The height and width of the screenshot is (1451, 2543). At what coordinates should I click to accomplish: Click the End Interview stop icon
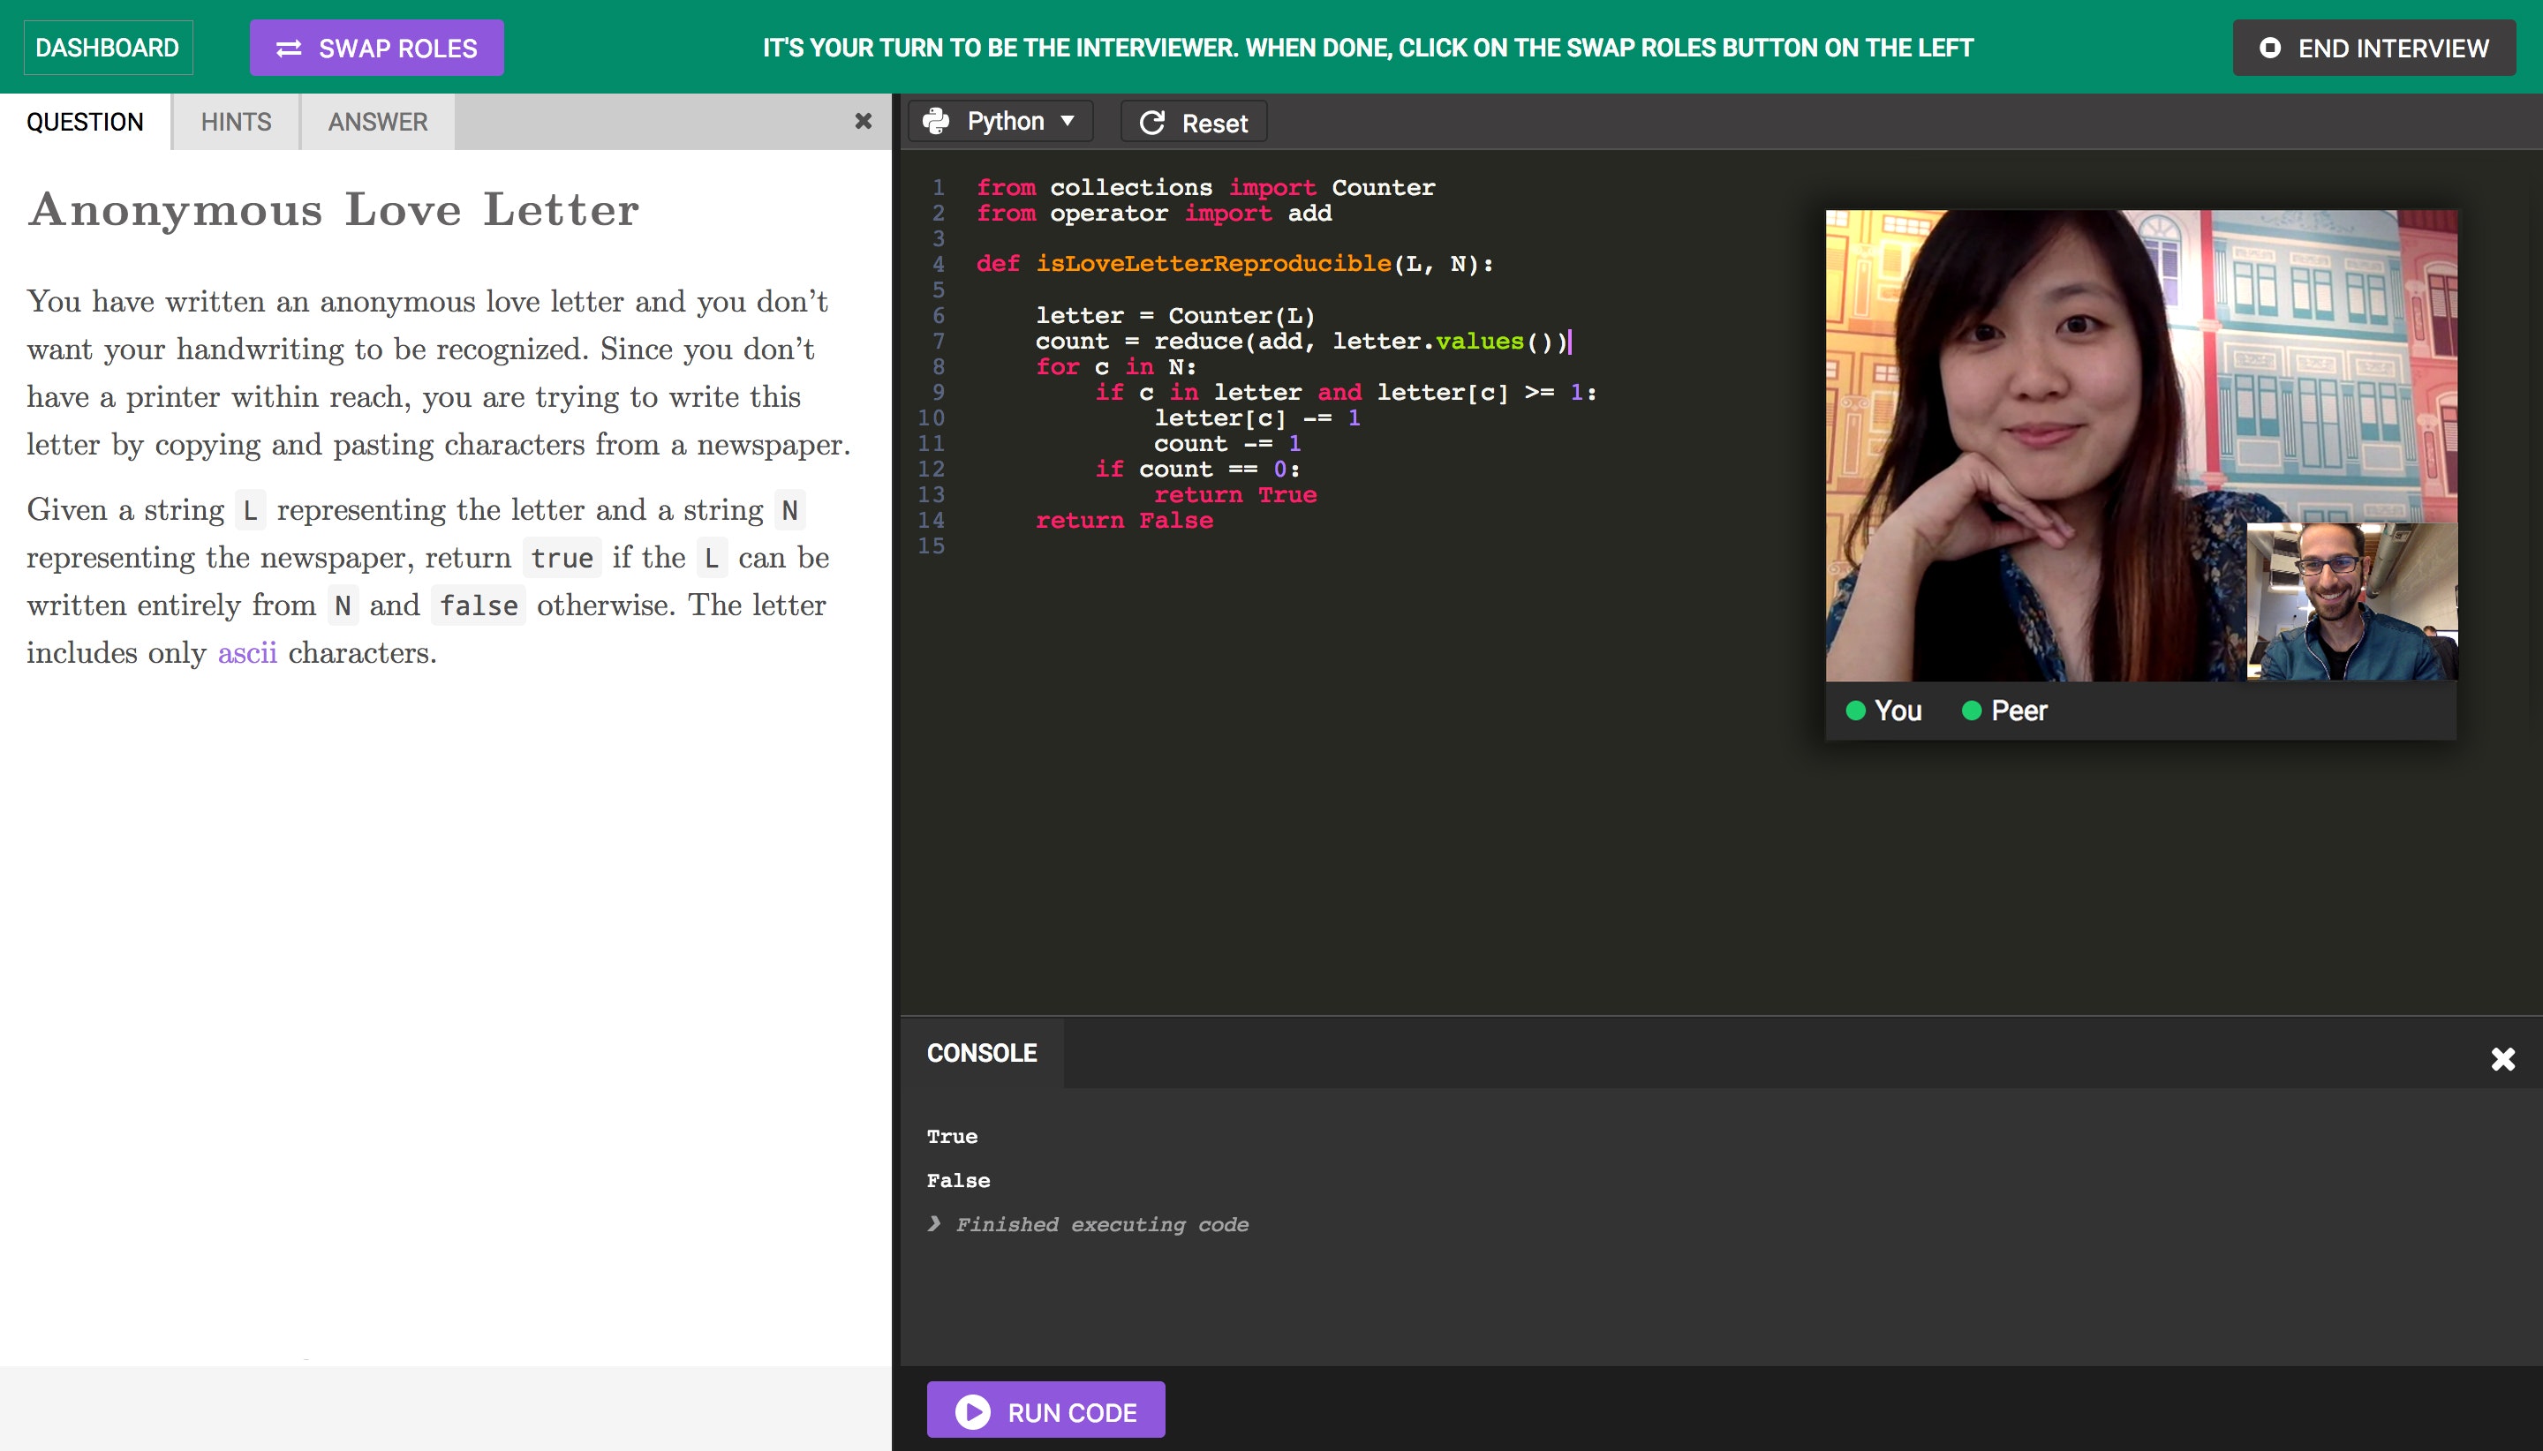click(x=2270, y=48)
